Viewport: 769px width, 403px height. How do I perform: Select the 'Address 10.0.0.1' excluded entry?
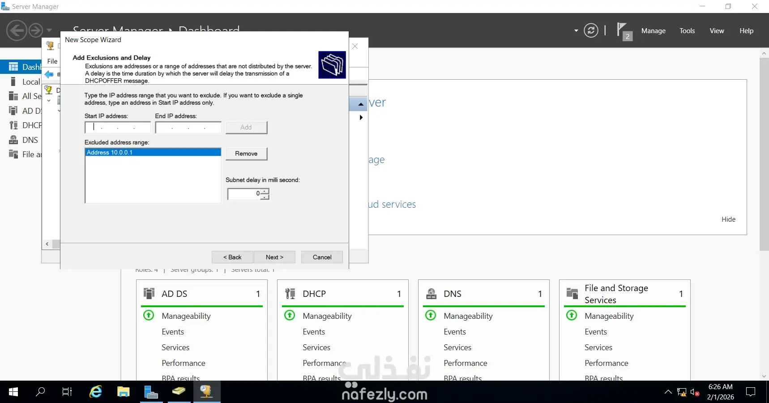pos(153,152)
